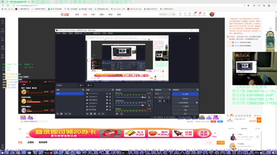This screenshot has height=155, width=277.
Task: Click the Douyu search input field
Action: [166, 14]
